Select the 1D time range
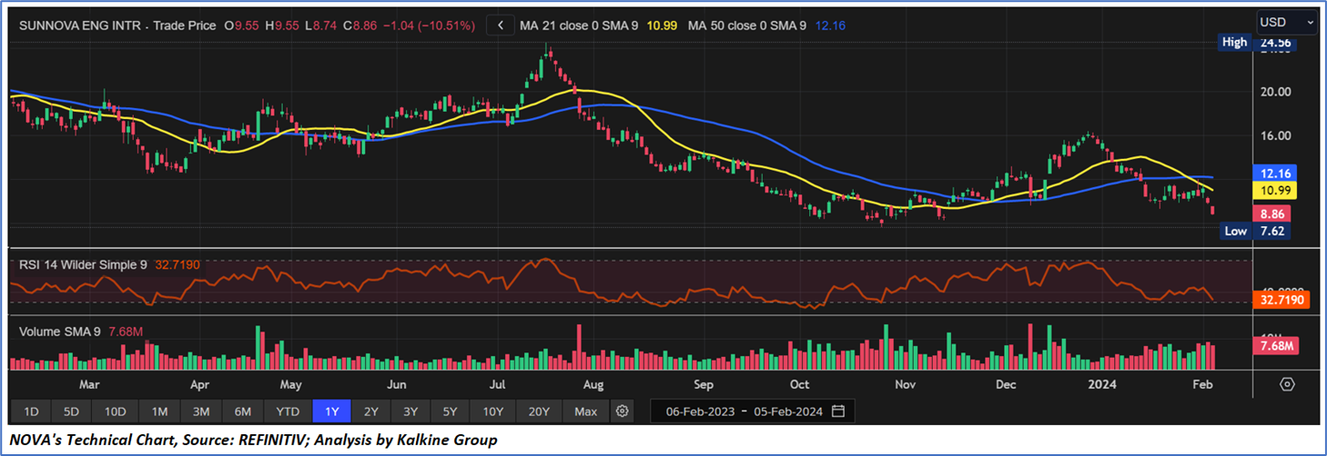Image resolution: width=1327 pixels, height=456 pixels. 31,411
